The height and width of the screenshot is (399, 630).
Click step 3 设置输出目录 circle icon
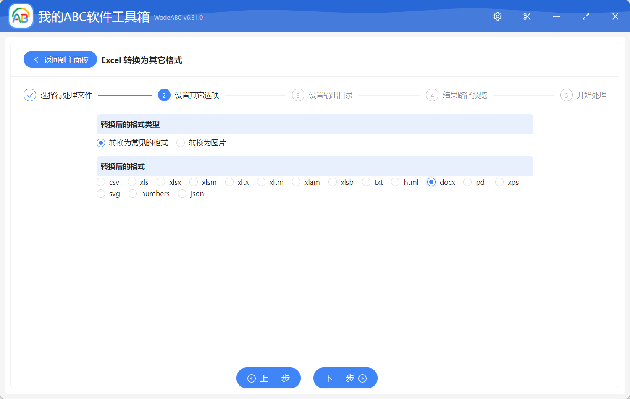pyautogui.click(x=298, y=95)
